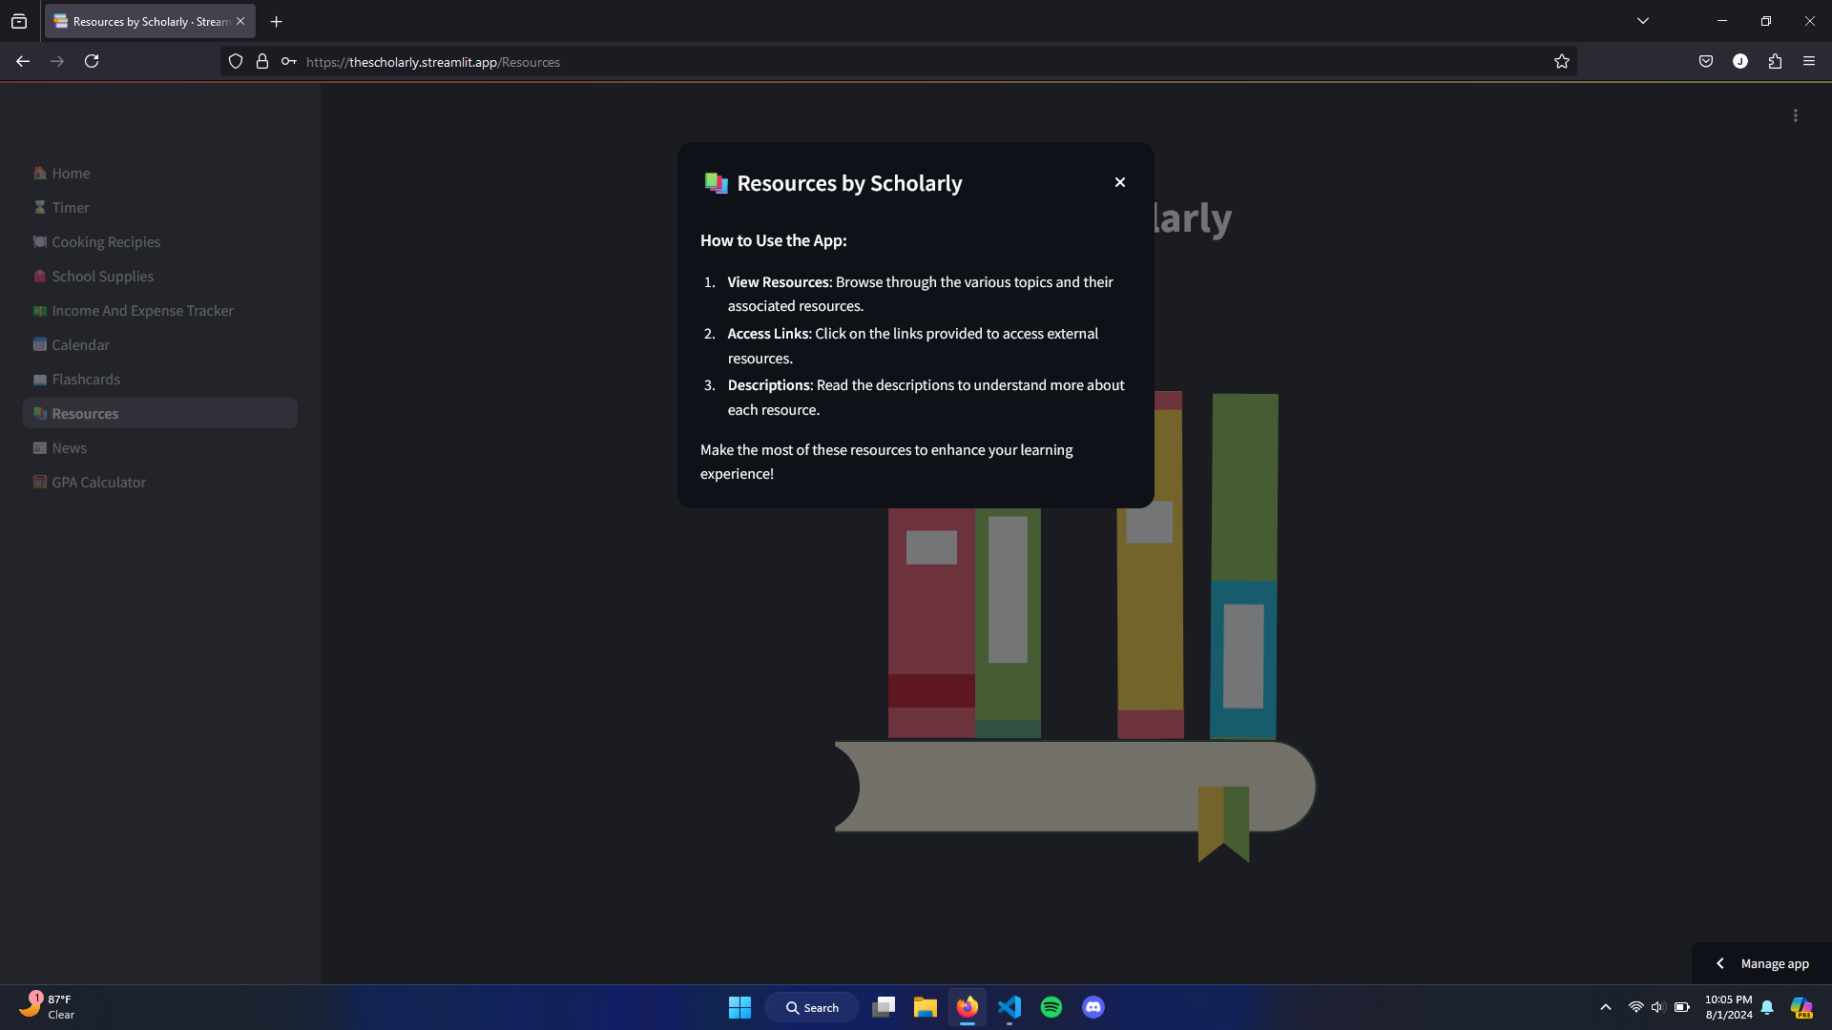Screen dimensions: 1832x1030
Task: Open the School Supplies page
Action: click(102, 276)
